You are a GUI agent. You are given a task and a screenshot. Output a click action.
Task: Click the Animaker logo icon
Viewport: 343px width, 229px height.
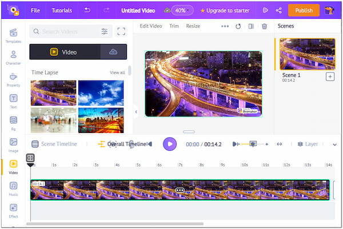(14, 10)
